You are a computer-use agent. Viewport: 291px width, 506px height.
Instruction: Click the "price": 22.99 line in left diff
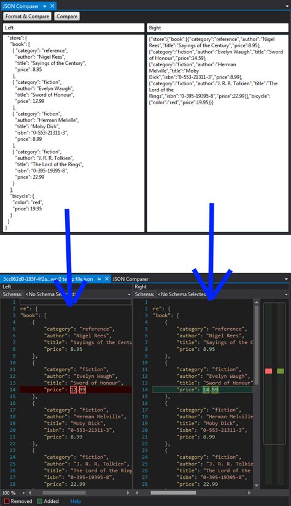64,484
